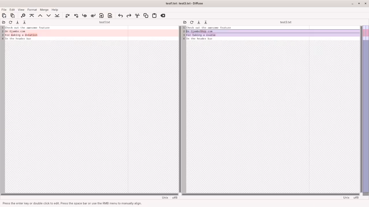369x207 pixels.
Task: Paste from clipboard via toolbar icon
Action: click(154, 16)
